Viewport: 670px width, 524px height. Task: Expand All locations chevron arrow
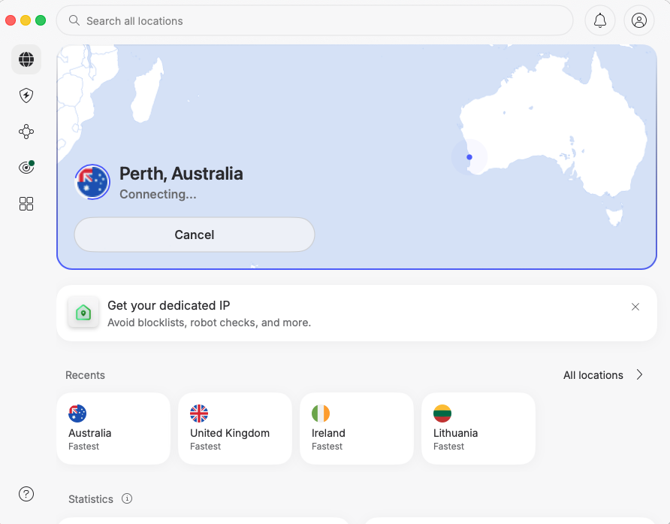pos(639,374)
